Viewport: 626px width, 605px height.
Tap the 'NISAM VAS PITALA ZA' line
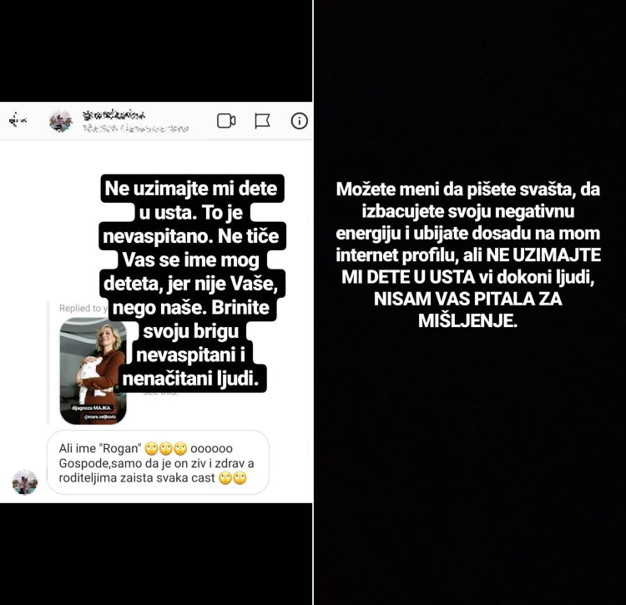[x=468, y=299]
